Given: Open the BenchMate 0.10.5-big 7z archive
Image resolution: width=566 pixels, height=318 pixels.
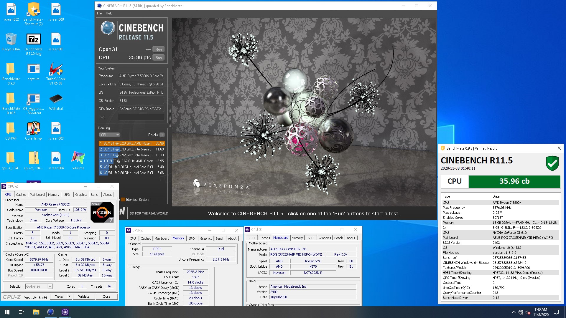Looking at the screenshot, I should 33,44.
